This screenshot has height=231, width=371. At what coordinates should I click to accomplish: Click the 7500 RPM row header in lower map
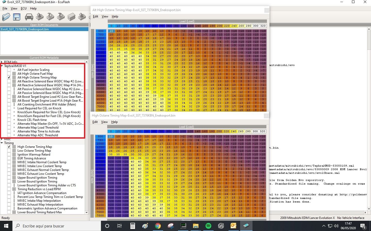100,216
